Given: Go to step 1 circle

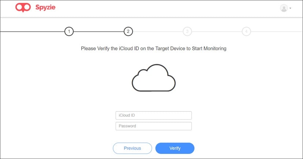Looking at the screenshot, I should point(69,31).
